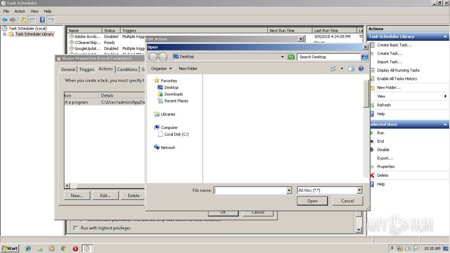Click the green refresh icon beside address bar
The height and width of the screenshot is (253, 450).
[291, 57]
